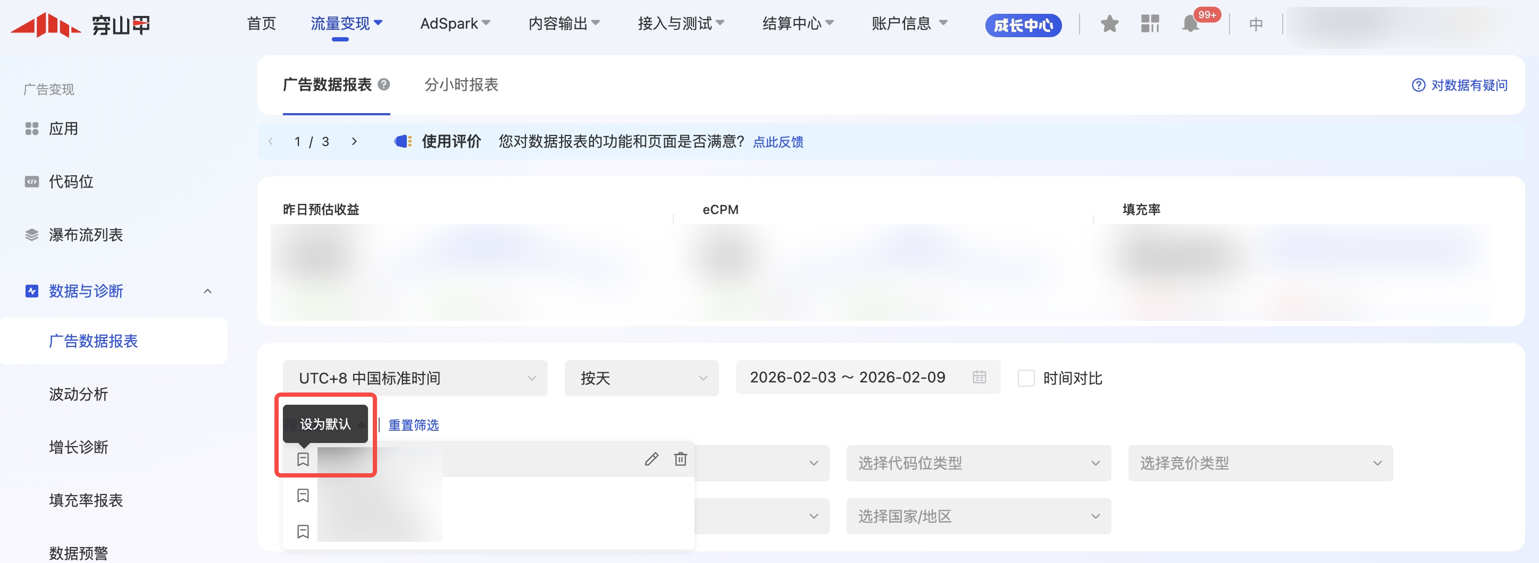Click the pencil edit icon in filter list

click(x=651, y=458)
